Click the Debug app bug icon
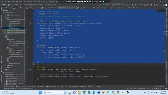This screenshot has height=95, width=168. click(135, 5)
